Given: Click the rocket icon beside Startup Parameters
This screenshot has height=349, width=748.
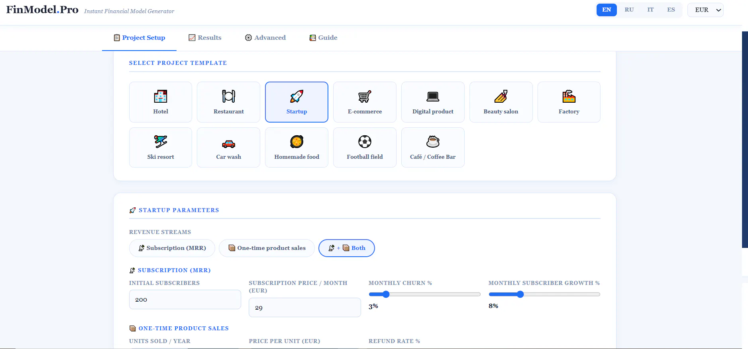Looking at the screenshot, I should 133,210.
